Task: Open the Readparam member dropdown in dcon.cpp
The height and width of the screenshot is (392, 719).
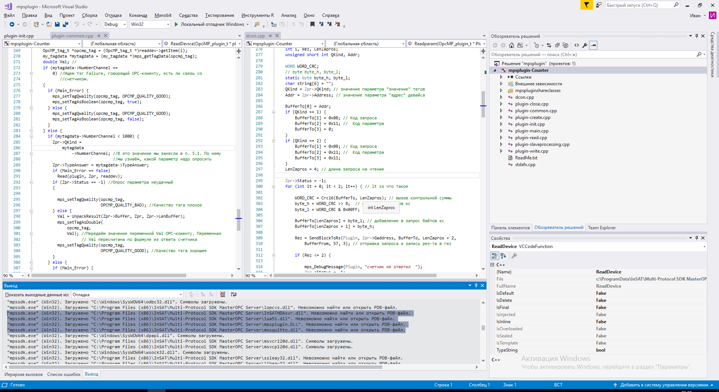Action: point(447,44)
